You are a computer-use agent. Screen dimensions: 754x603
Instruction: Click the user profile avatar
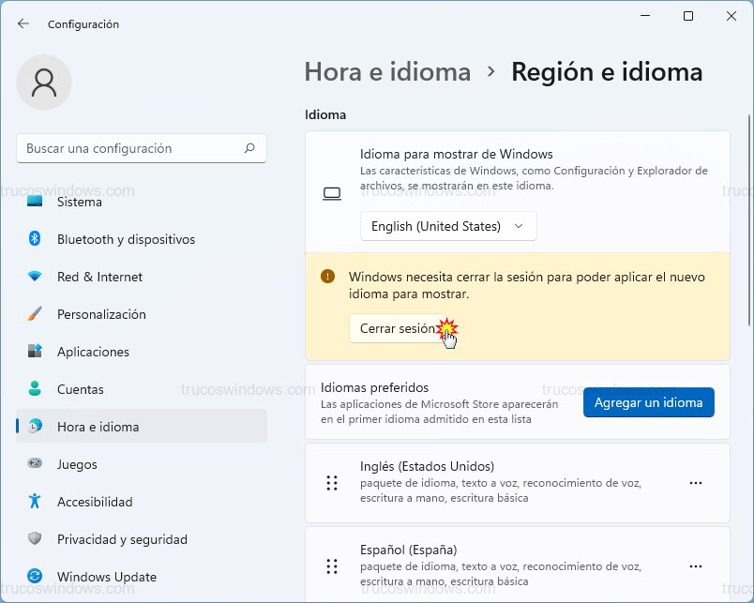click(44, 83)
